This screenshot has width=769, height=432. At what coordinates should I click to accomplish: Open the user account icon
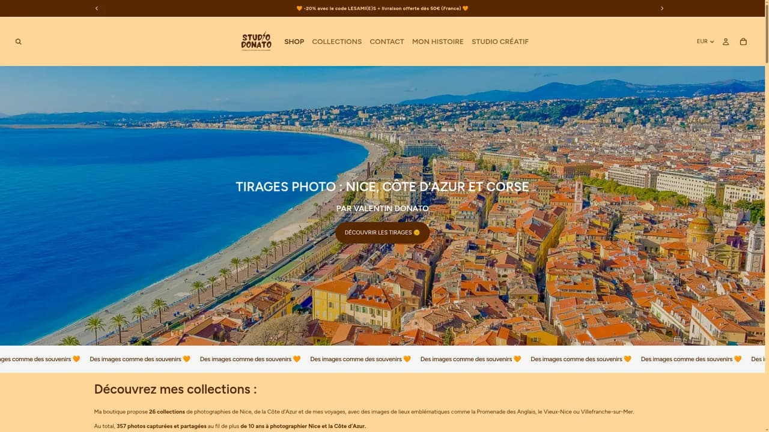click(x=726, y=41)
